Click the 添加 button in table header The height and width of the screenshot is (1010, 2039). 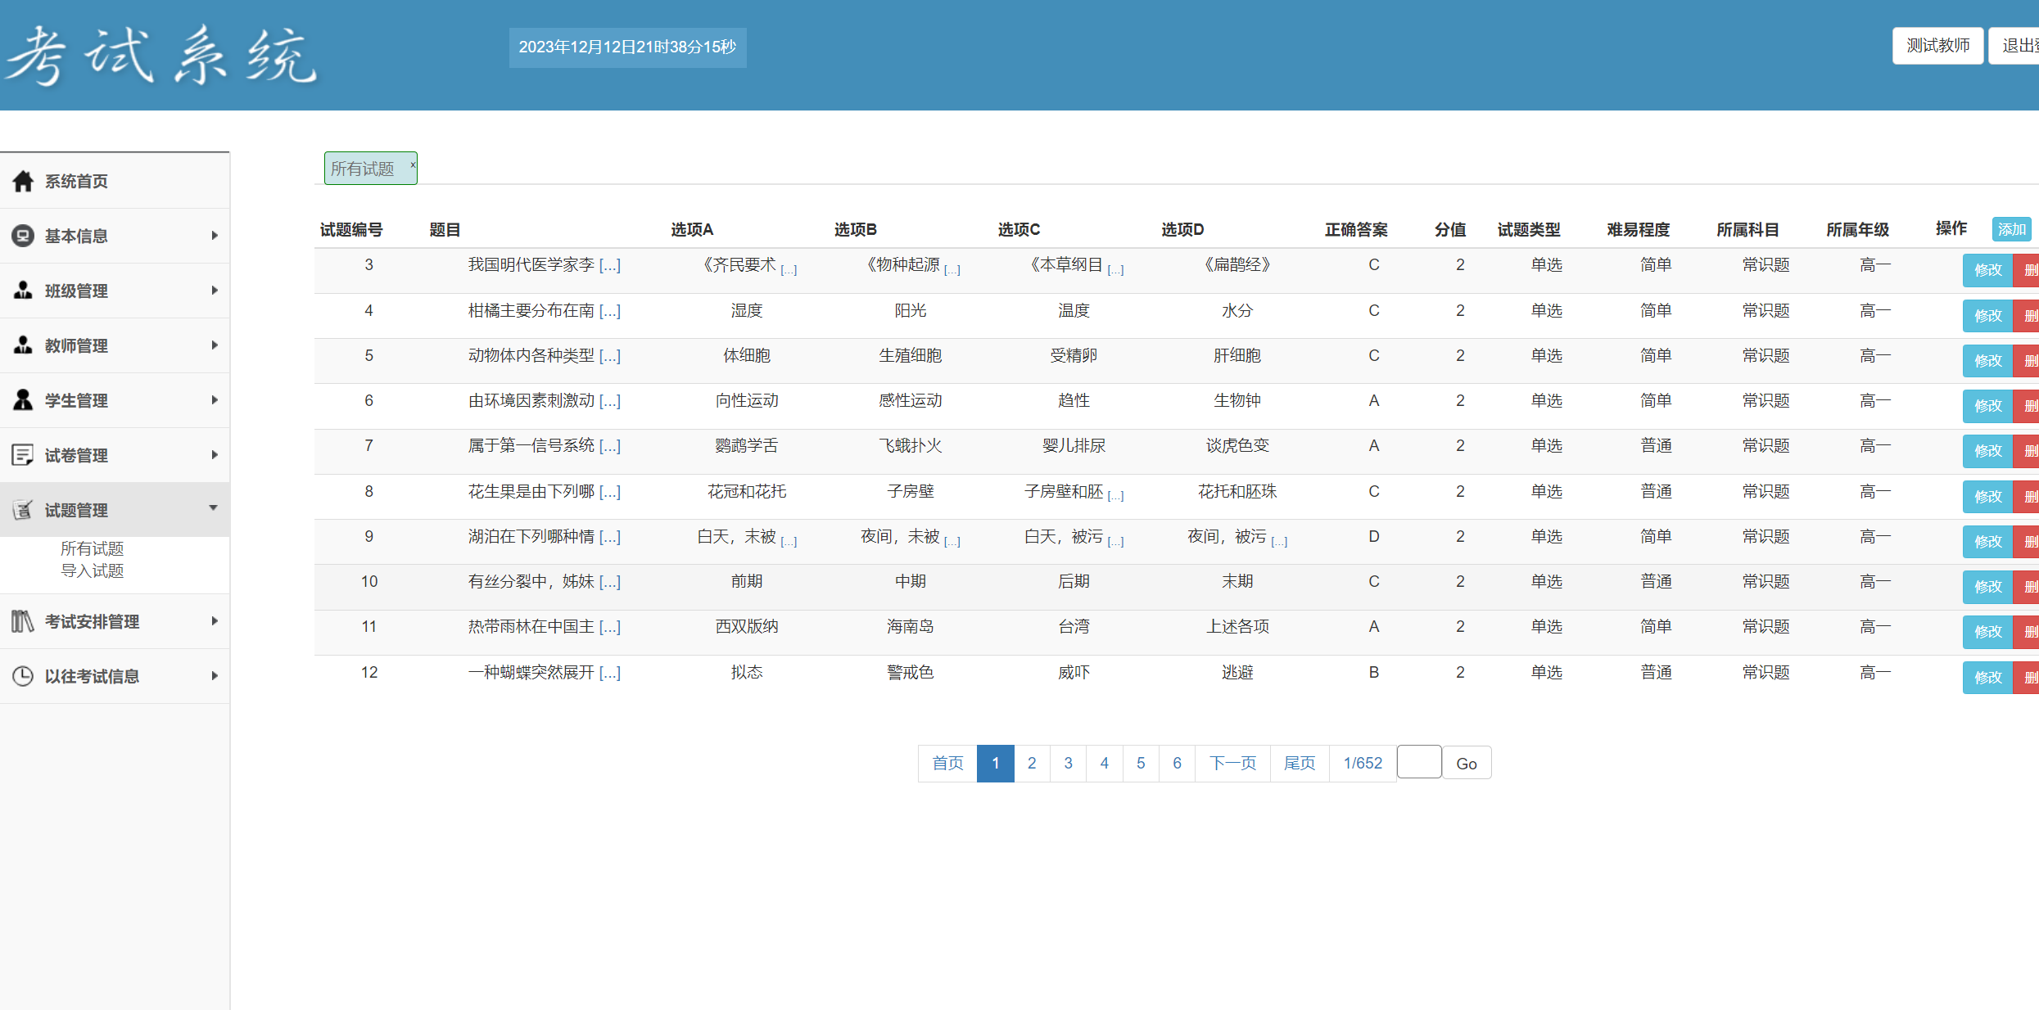coord(2011,230)
